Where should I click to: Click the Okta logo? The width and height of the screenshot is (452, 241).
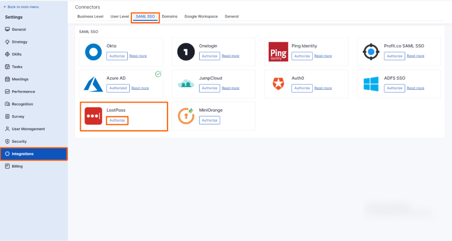click(93, 52)
